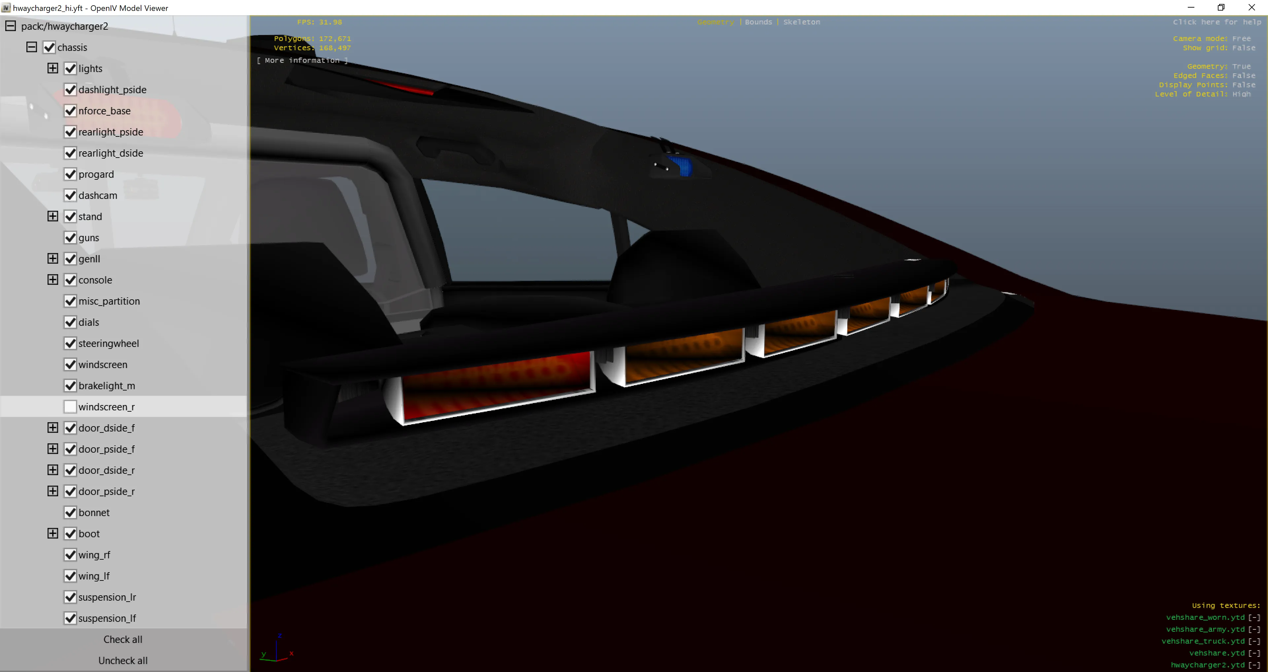This screenshot has width=1268, height=672.
Task: Click the 'Click here for help' link
Action: tap(1216, 22)
